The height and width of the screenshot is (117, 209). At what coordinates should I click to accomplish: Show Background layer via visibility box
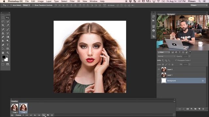pyautogui.click(x=159, y=81)
